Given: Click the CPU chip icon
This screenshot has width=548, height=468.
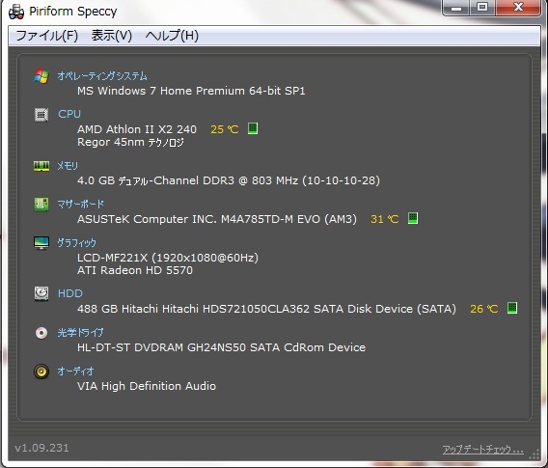Looking at the screenshot, I should click(x=41, y=114).
